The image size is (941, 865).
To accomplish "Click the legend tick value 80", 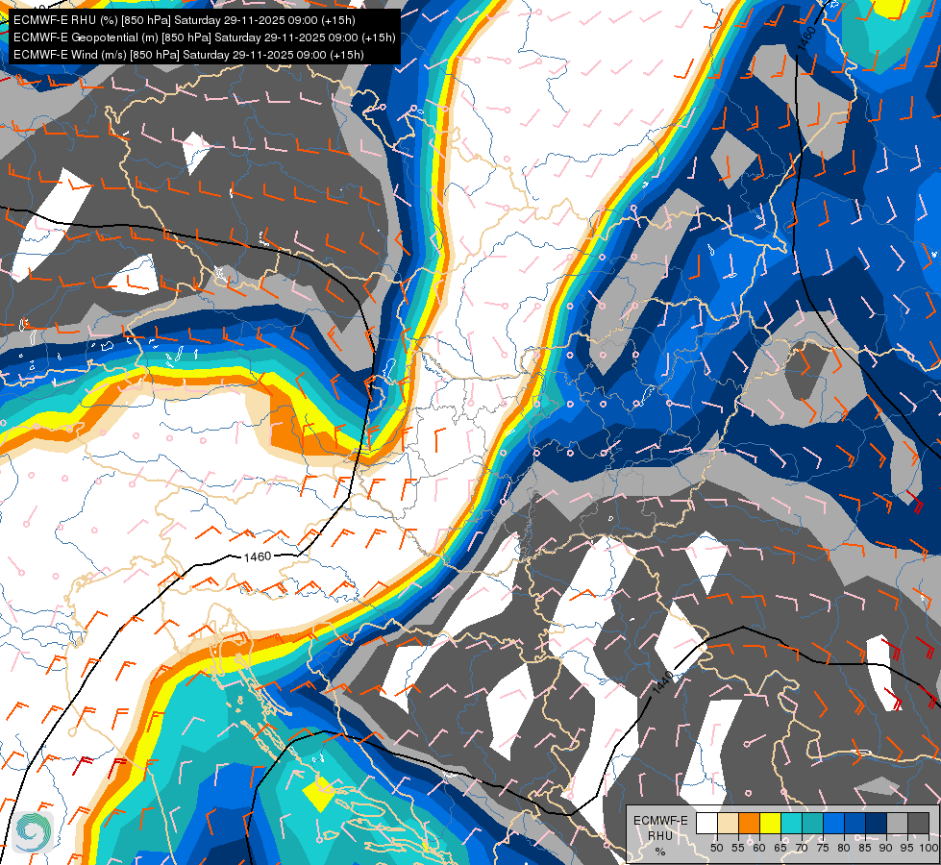I will pos(844,848).
